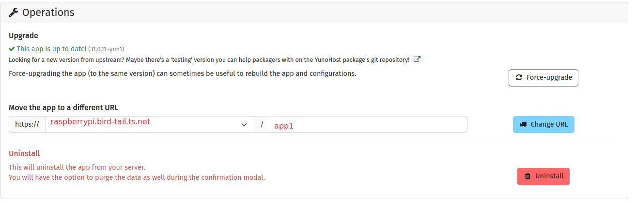Image resolution: width=636 pixels, height=203 pixels.
Task: Click 'Move the app to a different URL' heading
Action: (63, 107)
